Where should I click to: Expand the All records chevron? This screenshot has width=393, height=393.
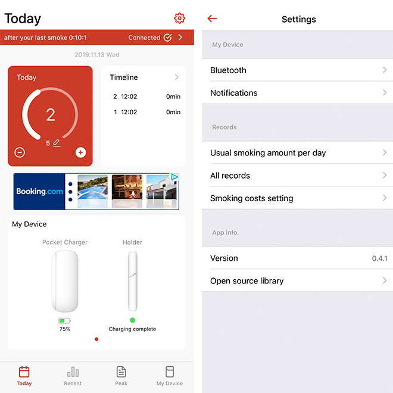385,175
